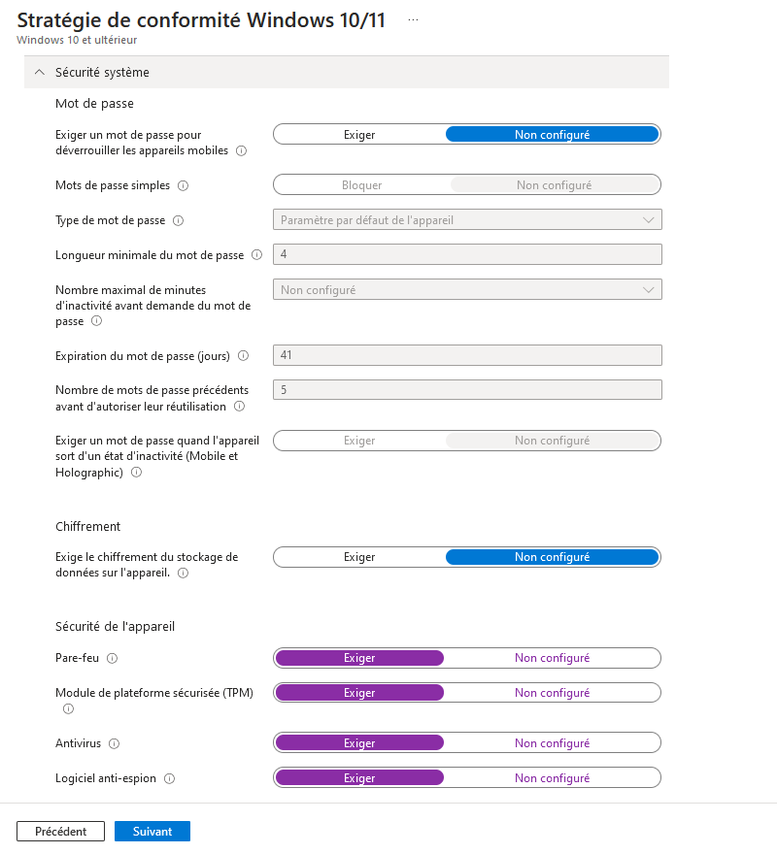The height and width of the screenshot is (854, 777).
Task: Open the inactivity minutes dropdown (Non configuré)
Action: tap(467, 290)
